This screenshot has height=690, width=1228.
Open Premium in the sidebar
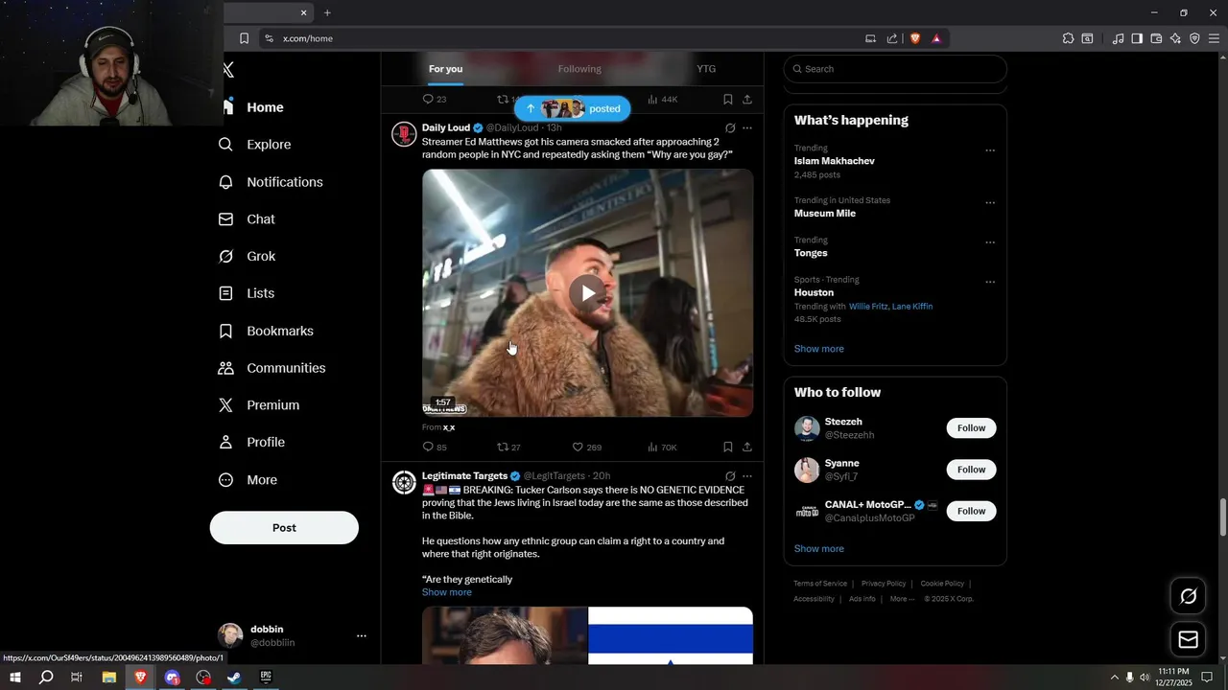(259, 405)
